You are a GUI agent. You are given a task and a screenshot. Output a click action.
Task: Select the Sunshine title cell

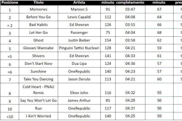38,71
